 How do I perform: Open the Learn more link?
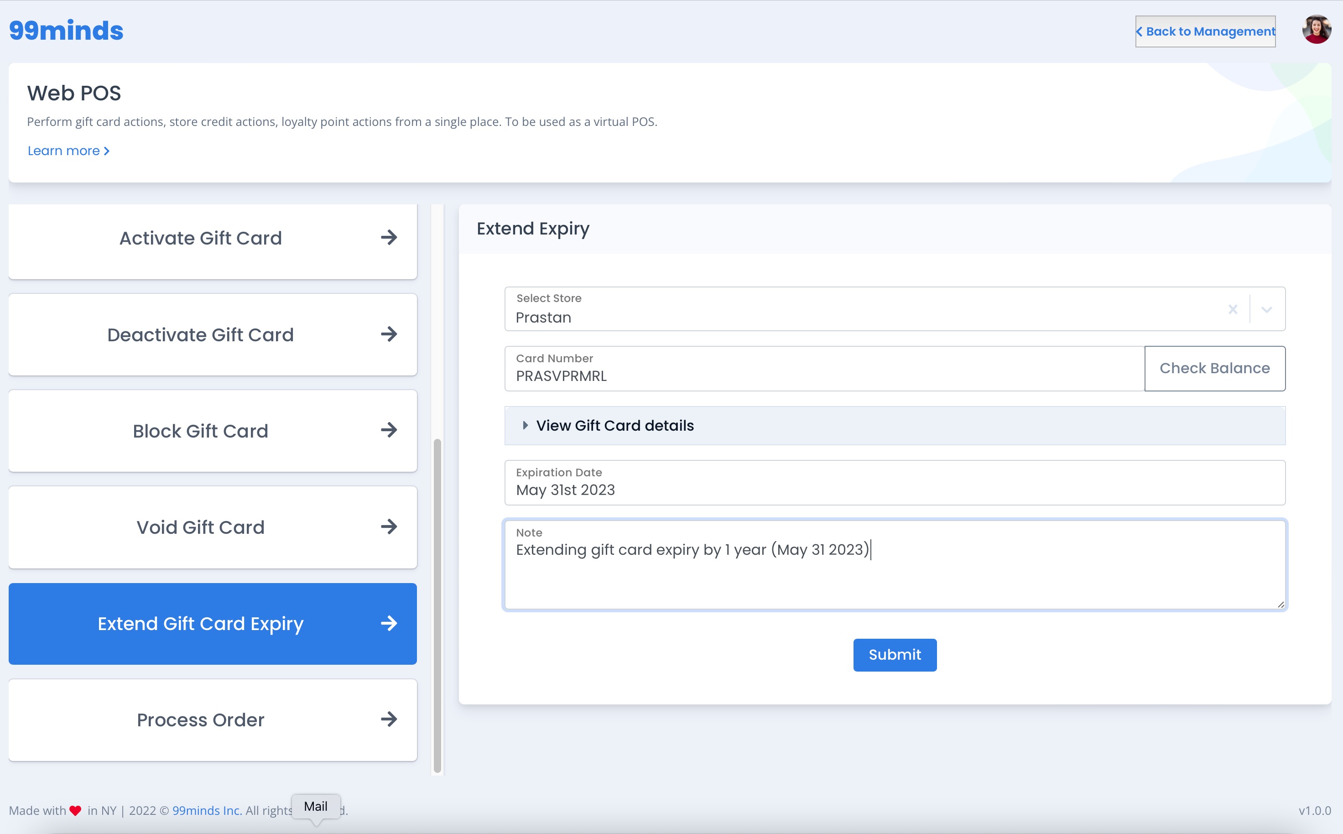coord(68,151)
